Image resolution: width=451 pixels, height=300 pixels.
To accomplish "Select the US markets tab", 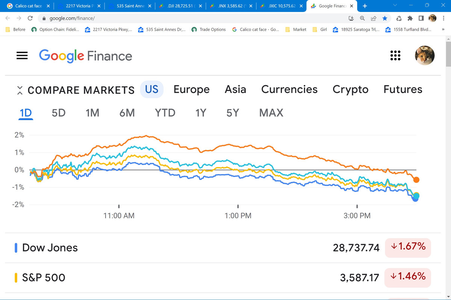I will point(152,89).
